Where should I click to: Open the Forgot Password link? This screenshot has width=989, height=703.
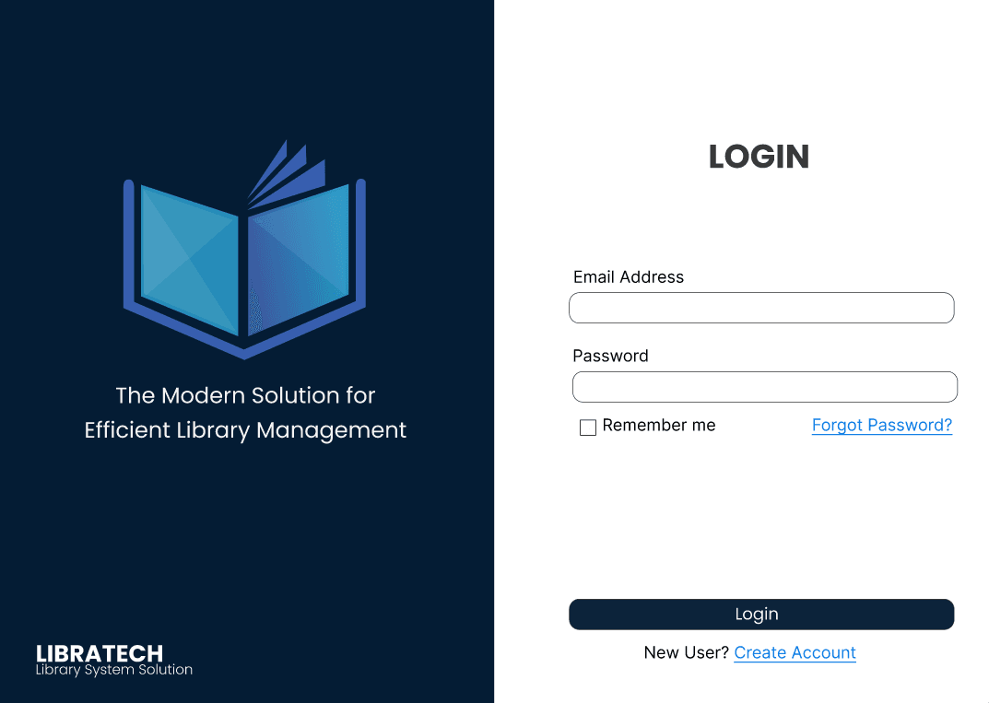tap(881, 425)
